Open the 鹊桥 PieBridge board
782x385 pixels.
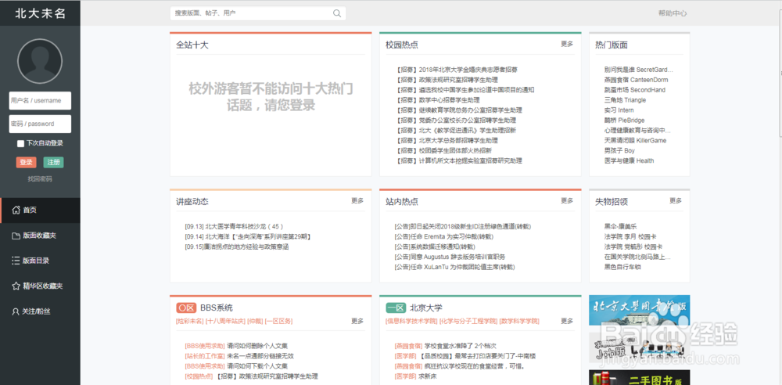624,121
